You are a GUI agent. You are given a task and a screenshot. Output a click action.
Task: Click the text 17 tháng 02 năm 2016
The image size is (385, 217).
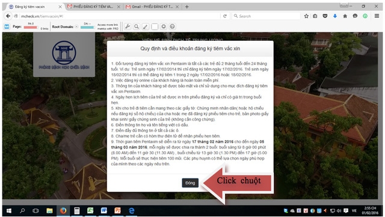pyautogui.click(x=212, y=142)
